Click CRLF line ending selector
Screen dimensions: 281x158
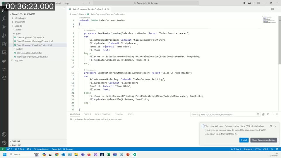pyautogui.click(x=265, y=149)
